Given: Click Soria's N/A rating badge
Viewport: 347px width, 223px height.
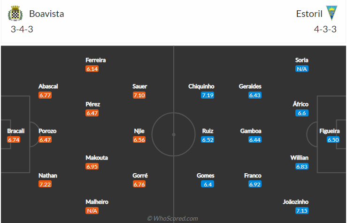Looking at the screenshot, I should point(302,69).
